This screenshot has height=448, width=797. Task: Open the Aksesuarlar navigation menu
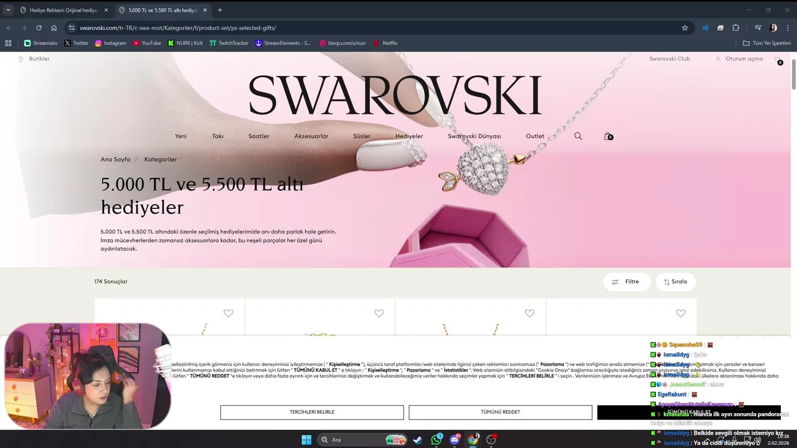coord(311,136)
